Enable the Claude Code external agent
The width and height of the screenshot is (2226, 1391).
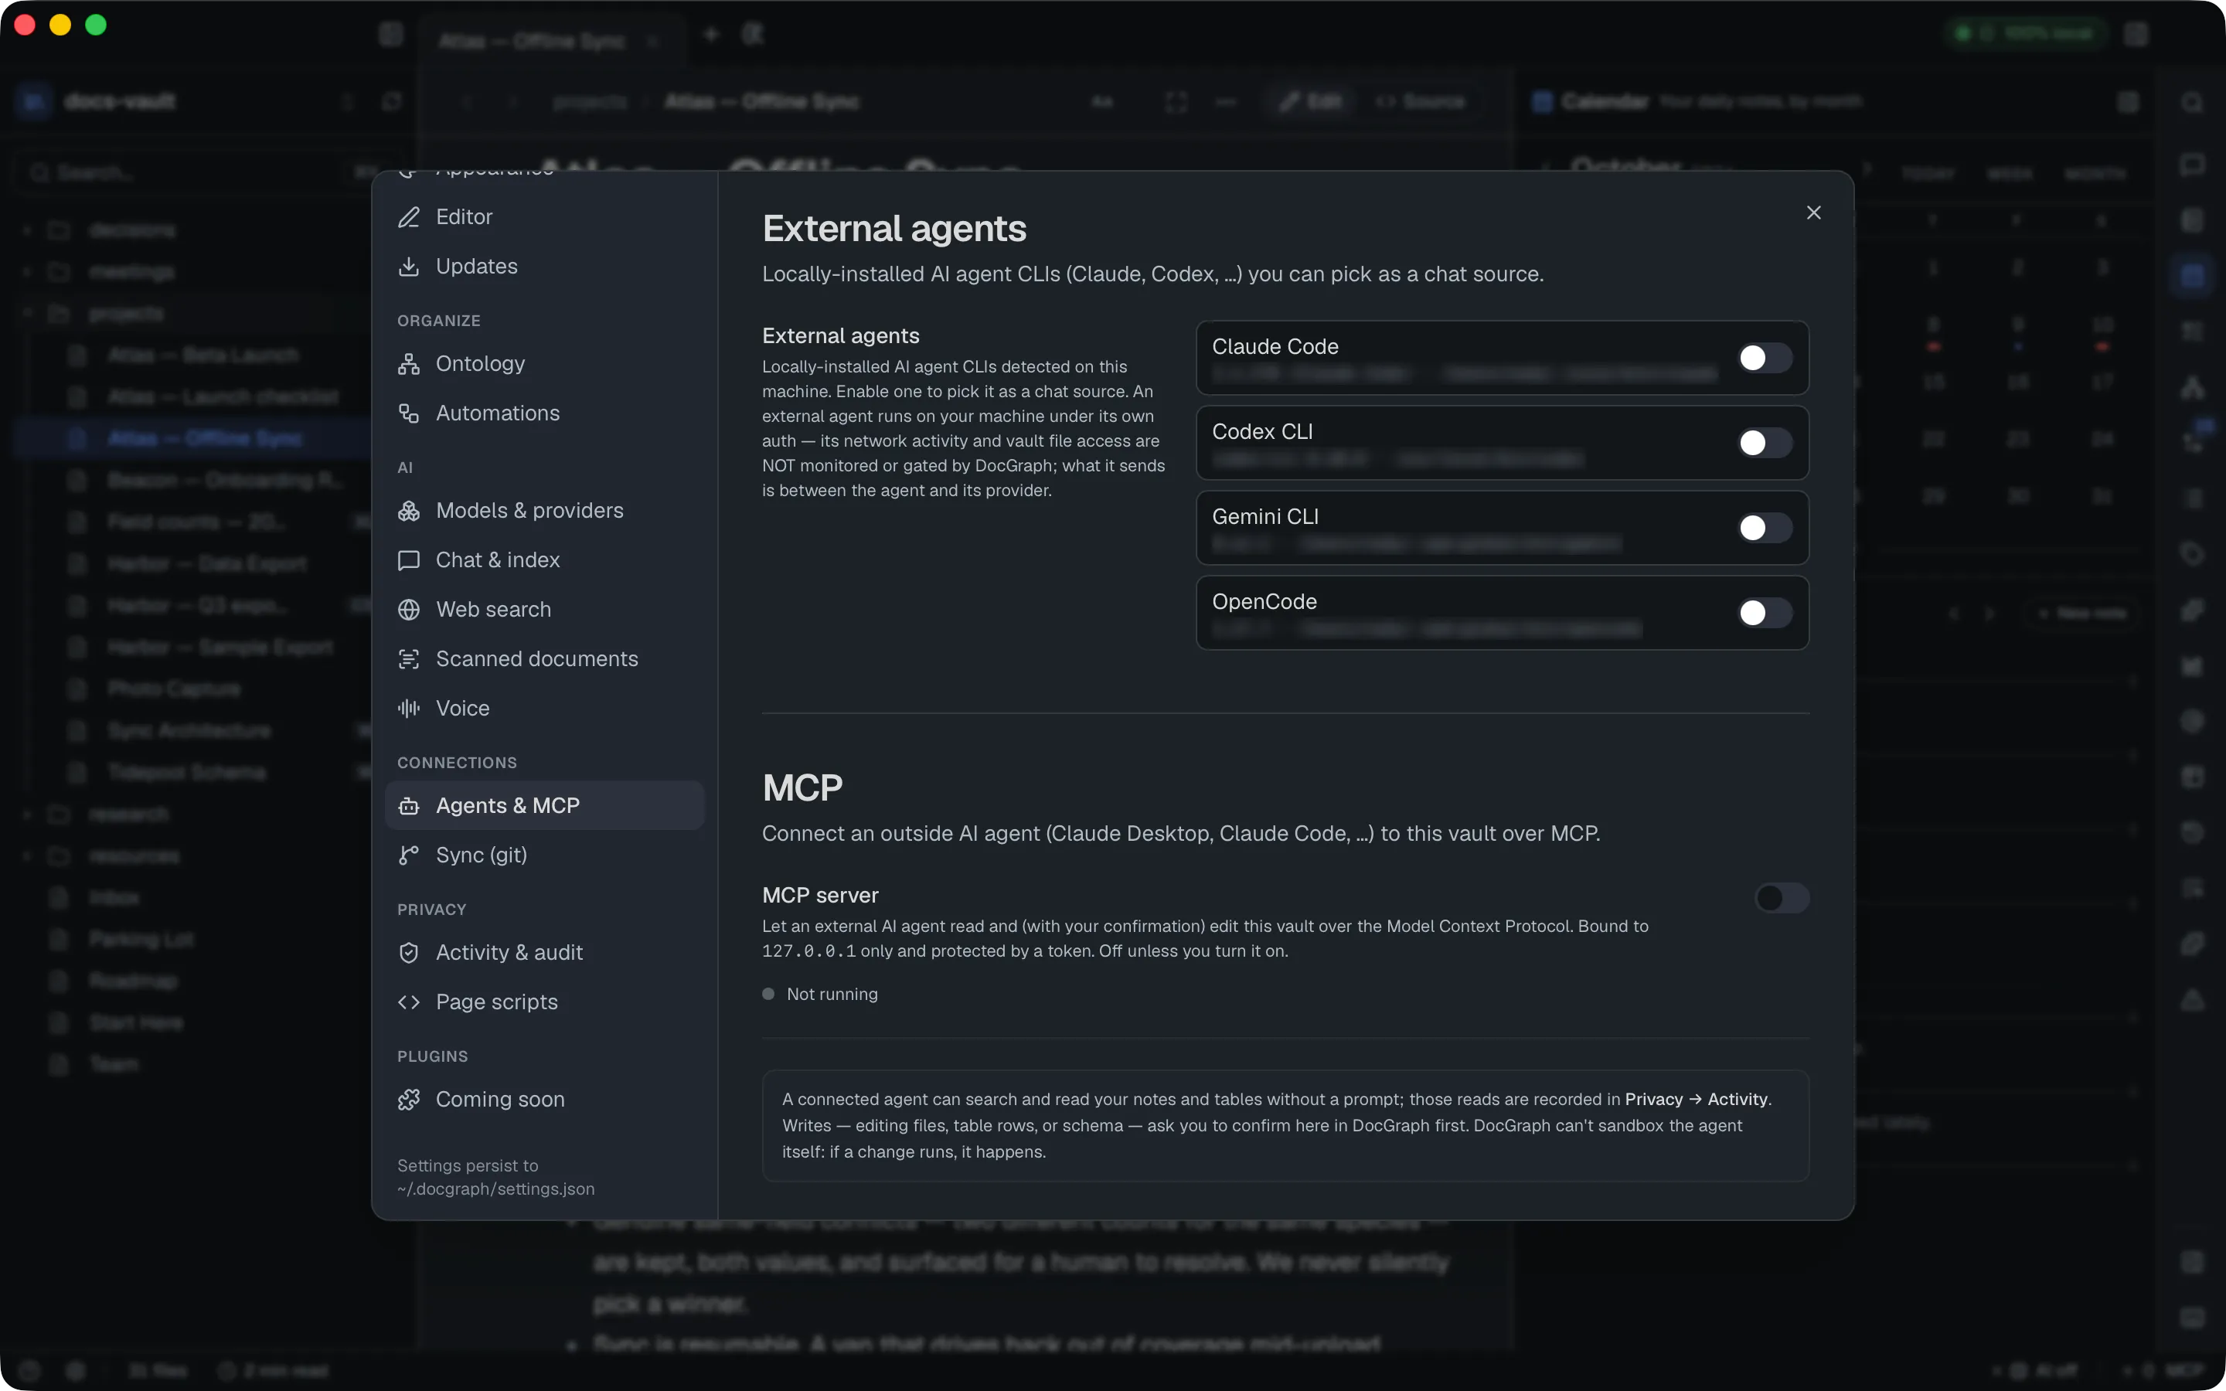point(1765,358)
